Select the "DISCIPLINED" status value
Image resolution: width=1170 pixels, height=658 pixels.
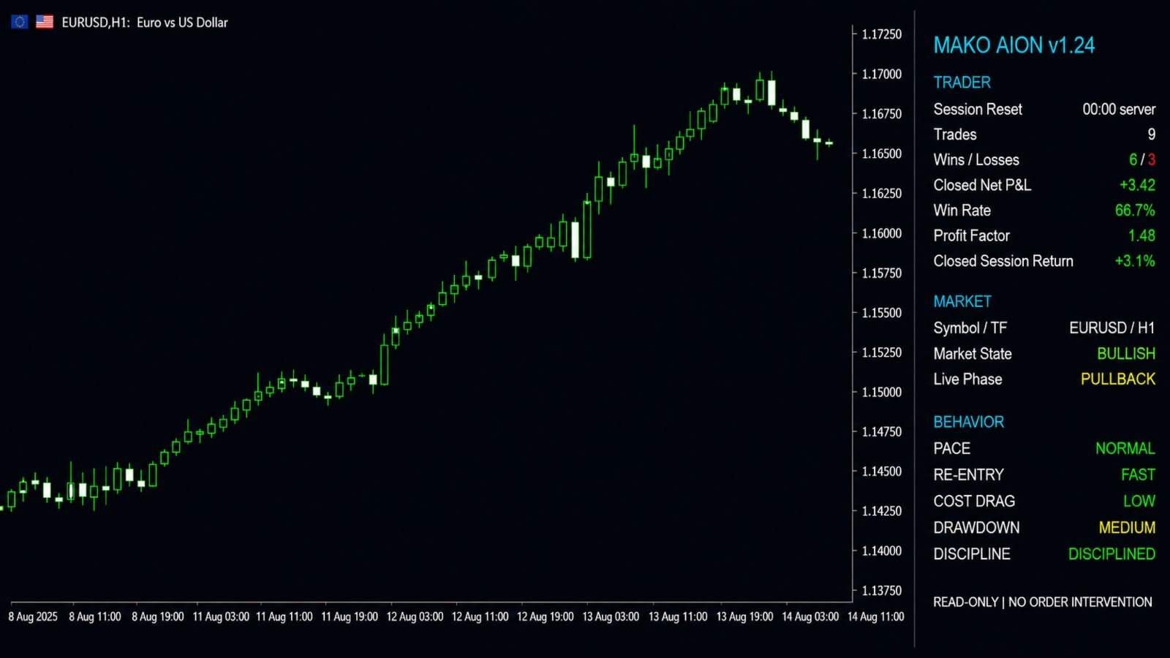(x=1111, y=554)
